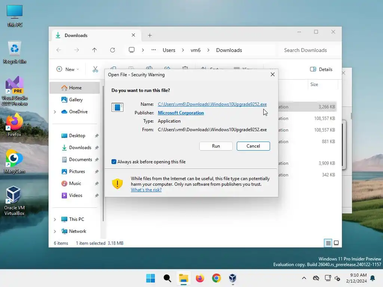The height and width of the screenshot is (287, 383).
Task: Select Home in the navigation pane
Action: pos(75,87)
